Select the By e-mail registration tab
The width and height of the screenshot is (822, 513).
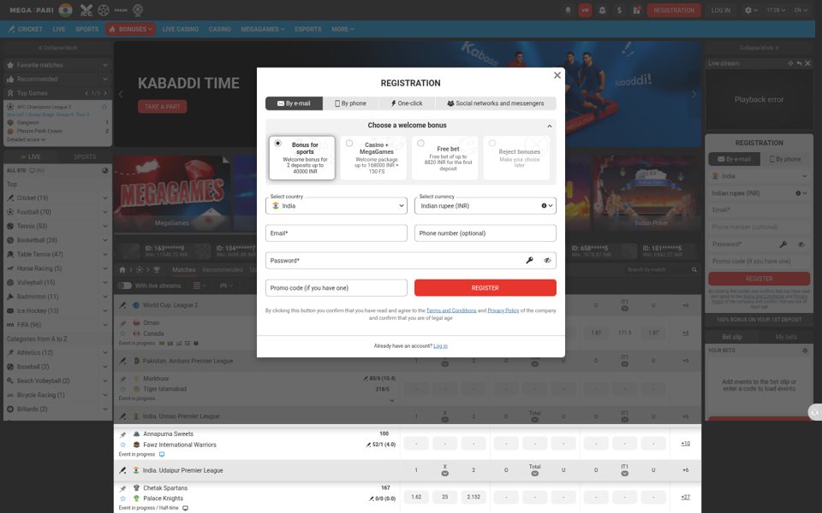pos(294,103)
